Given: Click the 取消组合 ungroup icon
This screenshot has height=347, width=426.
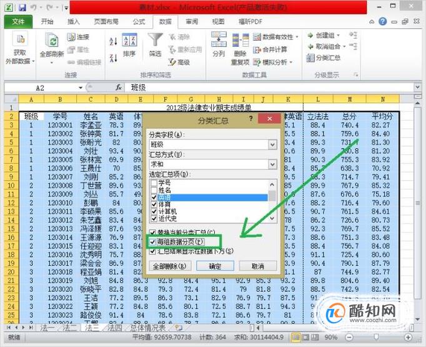Looking at the screenshot, I should click(x=310, y=46).
